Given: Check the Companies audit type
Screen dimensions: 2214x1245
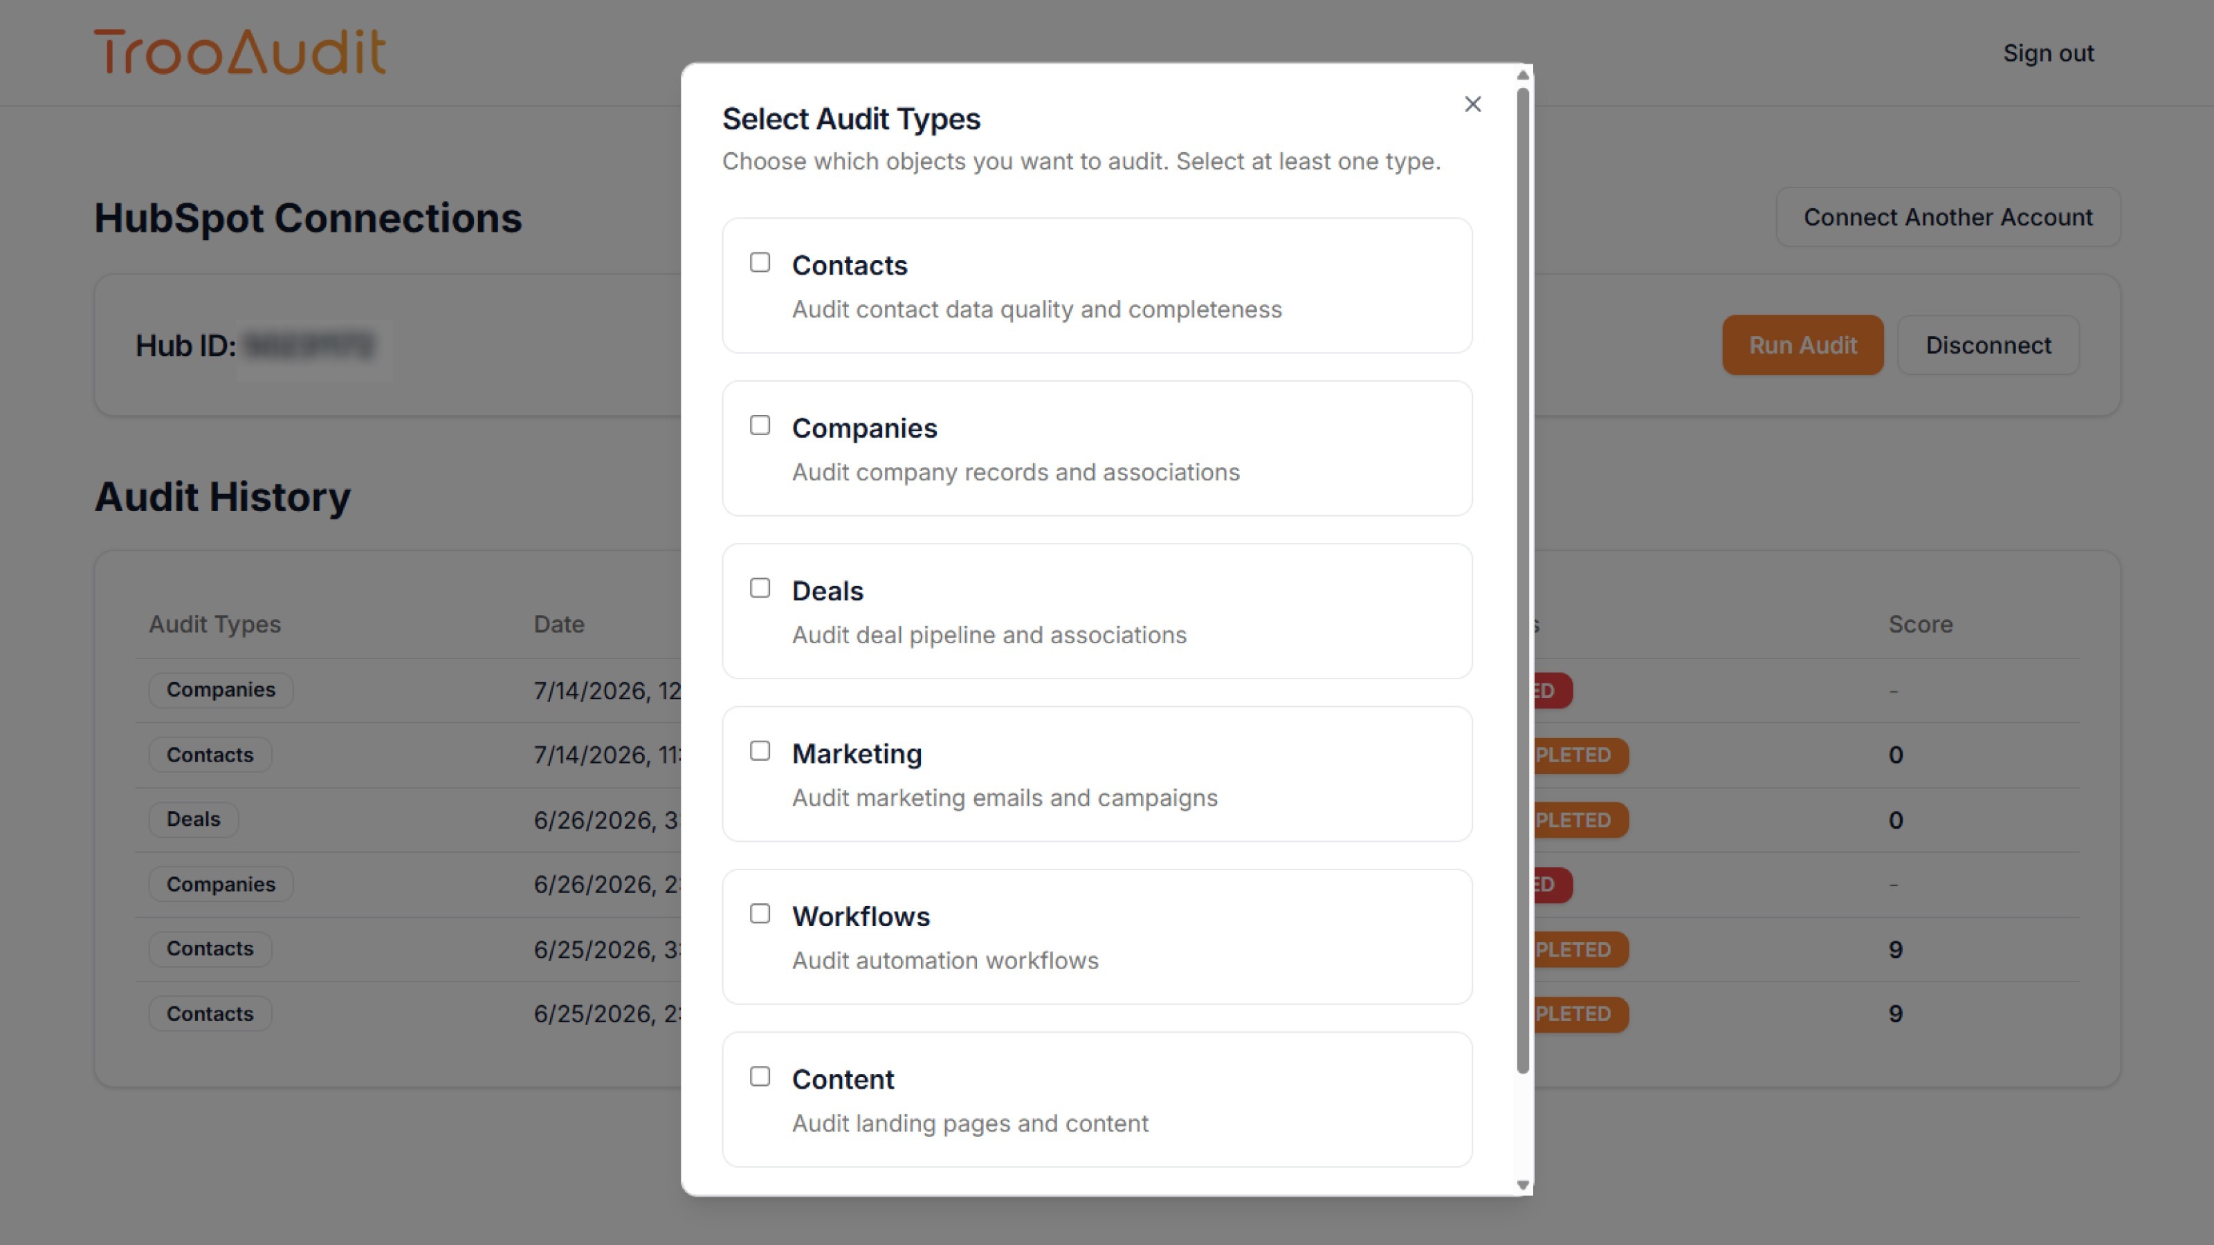Looking at the screenshot, I should tap(760, 425).
